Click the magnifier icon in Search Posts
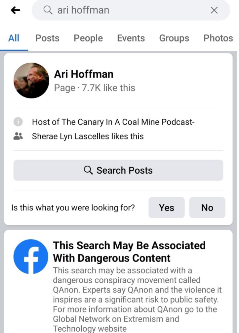239x333 pixels. [x=88, y=170]
